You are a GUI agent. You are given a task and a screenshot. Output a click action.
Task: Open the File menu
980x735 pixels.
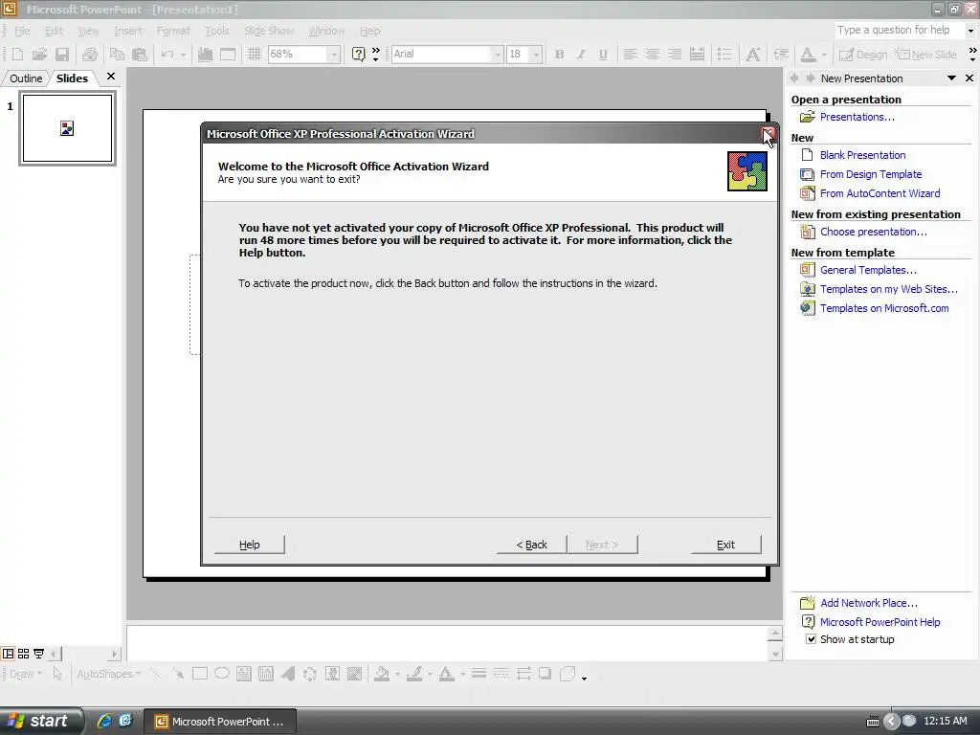tap(22, 31)
